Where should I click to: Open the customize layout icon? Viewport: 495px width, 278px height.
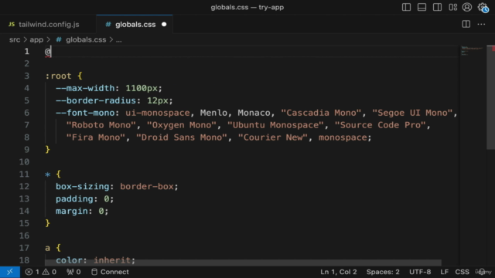click(x=452, y=7)
